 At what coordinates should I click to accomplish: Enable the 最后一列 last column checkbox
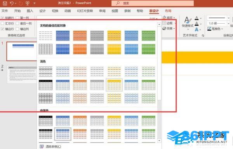pyautogui.click(x=17, y=23)
